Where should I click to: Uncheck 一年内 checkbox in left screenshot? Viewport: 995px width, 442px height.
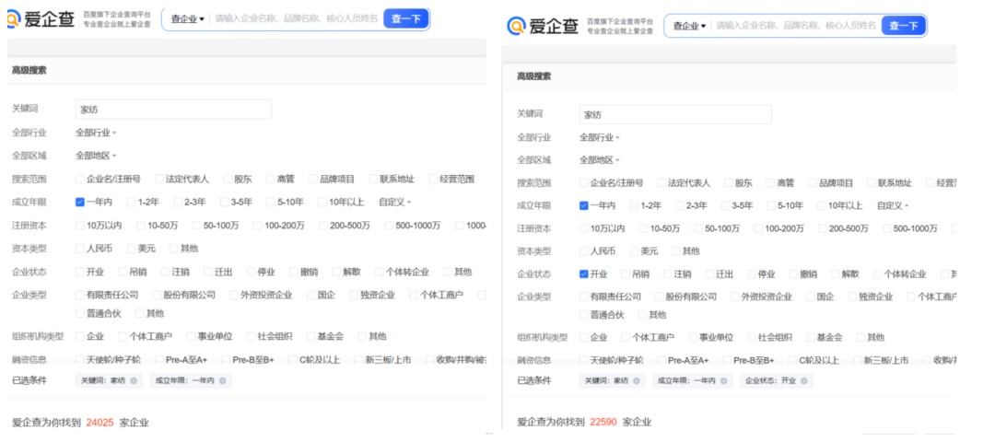click(79, 203)
